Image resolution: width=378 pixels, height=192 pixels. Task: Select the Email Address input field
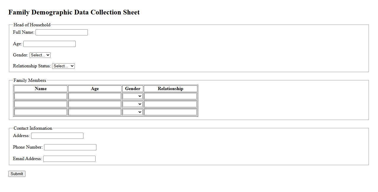pyautogui.click(x=69, y=159)
